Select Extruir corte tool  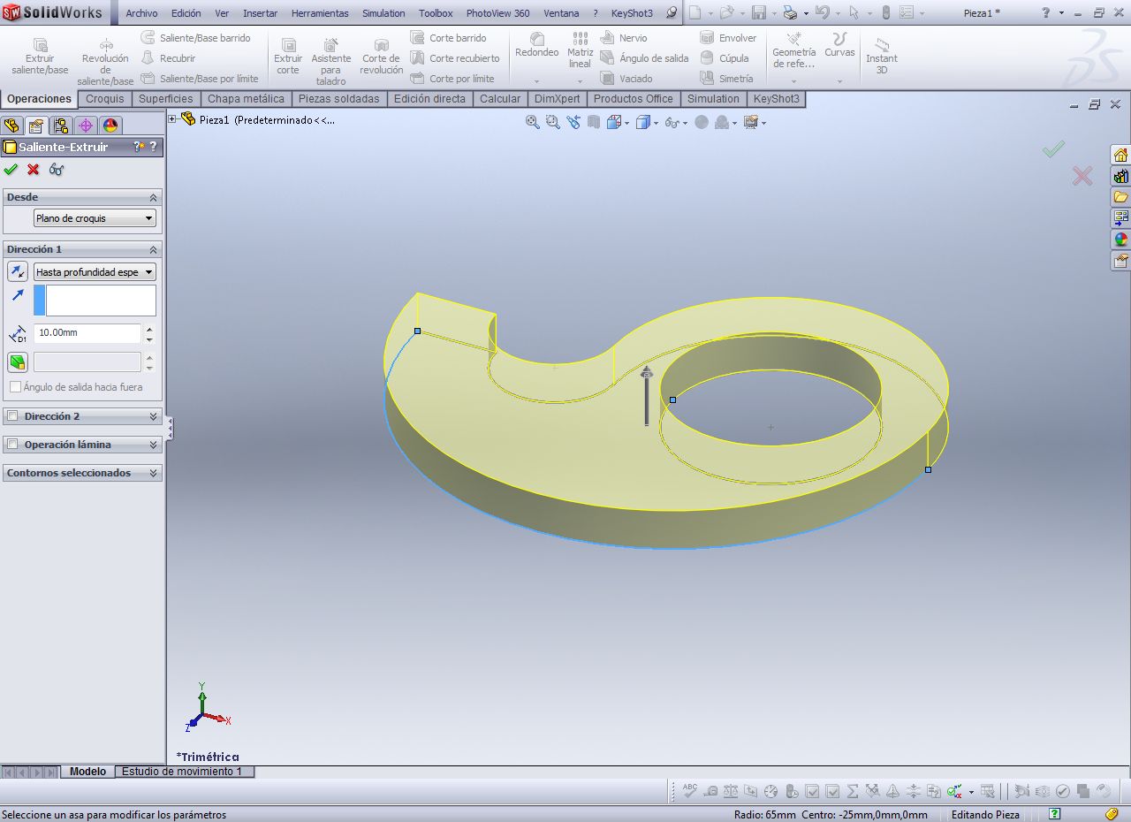pos(288,56)
